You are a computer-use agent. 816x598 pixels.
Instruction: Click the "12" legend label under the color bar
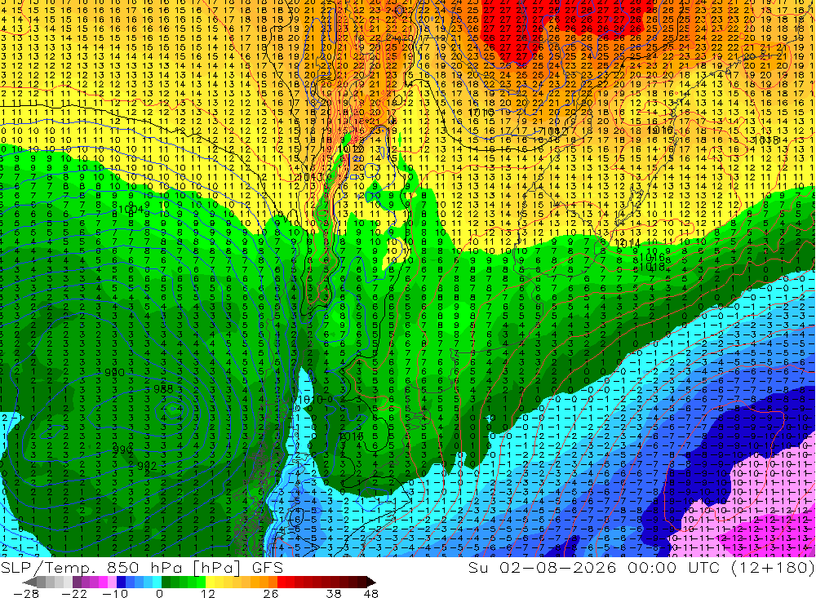click(x=208, y=594)
